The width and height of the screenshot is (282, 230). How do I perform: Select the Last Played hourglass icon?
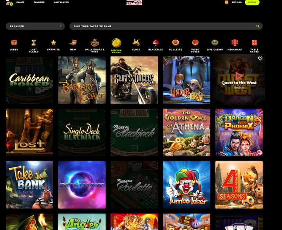(x=34, y=43)
